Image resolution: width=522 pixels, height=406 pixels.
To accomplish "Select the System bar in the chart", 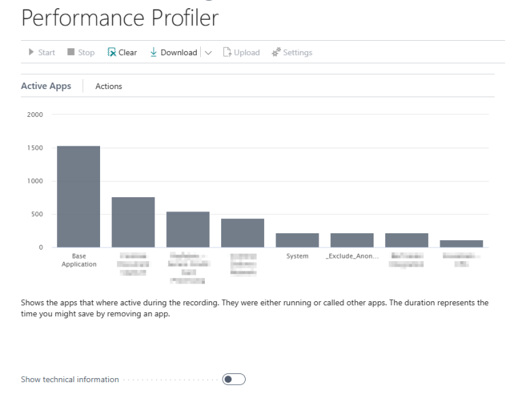I will (x=297, y=240).
